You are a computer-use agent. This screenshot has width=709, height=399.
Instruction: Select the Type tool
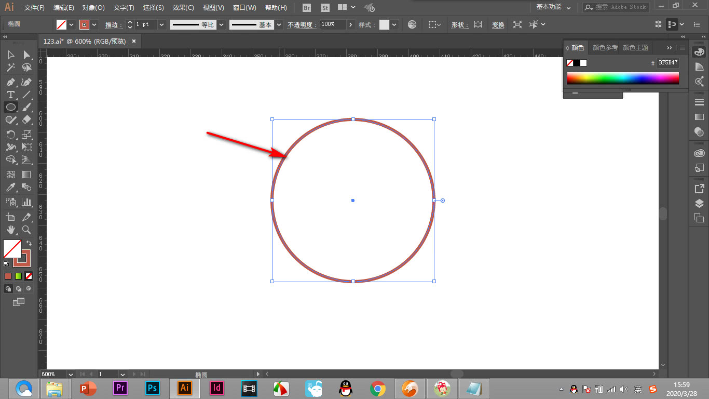[10, 95]
